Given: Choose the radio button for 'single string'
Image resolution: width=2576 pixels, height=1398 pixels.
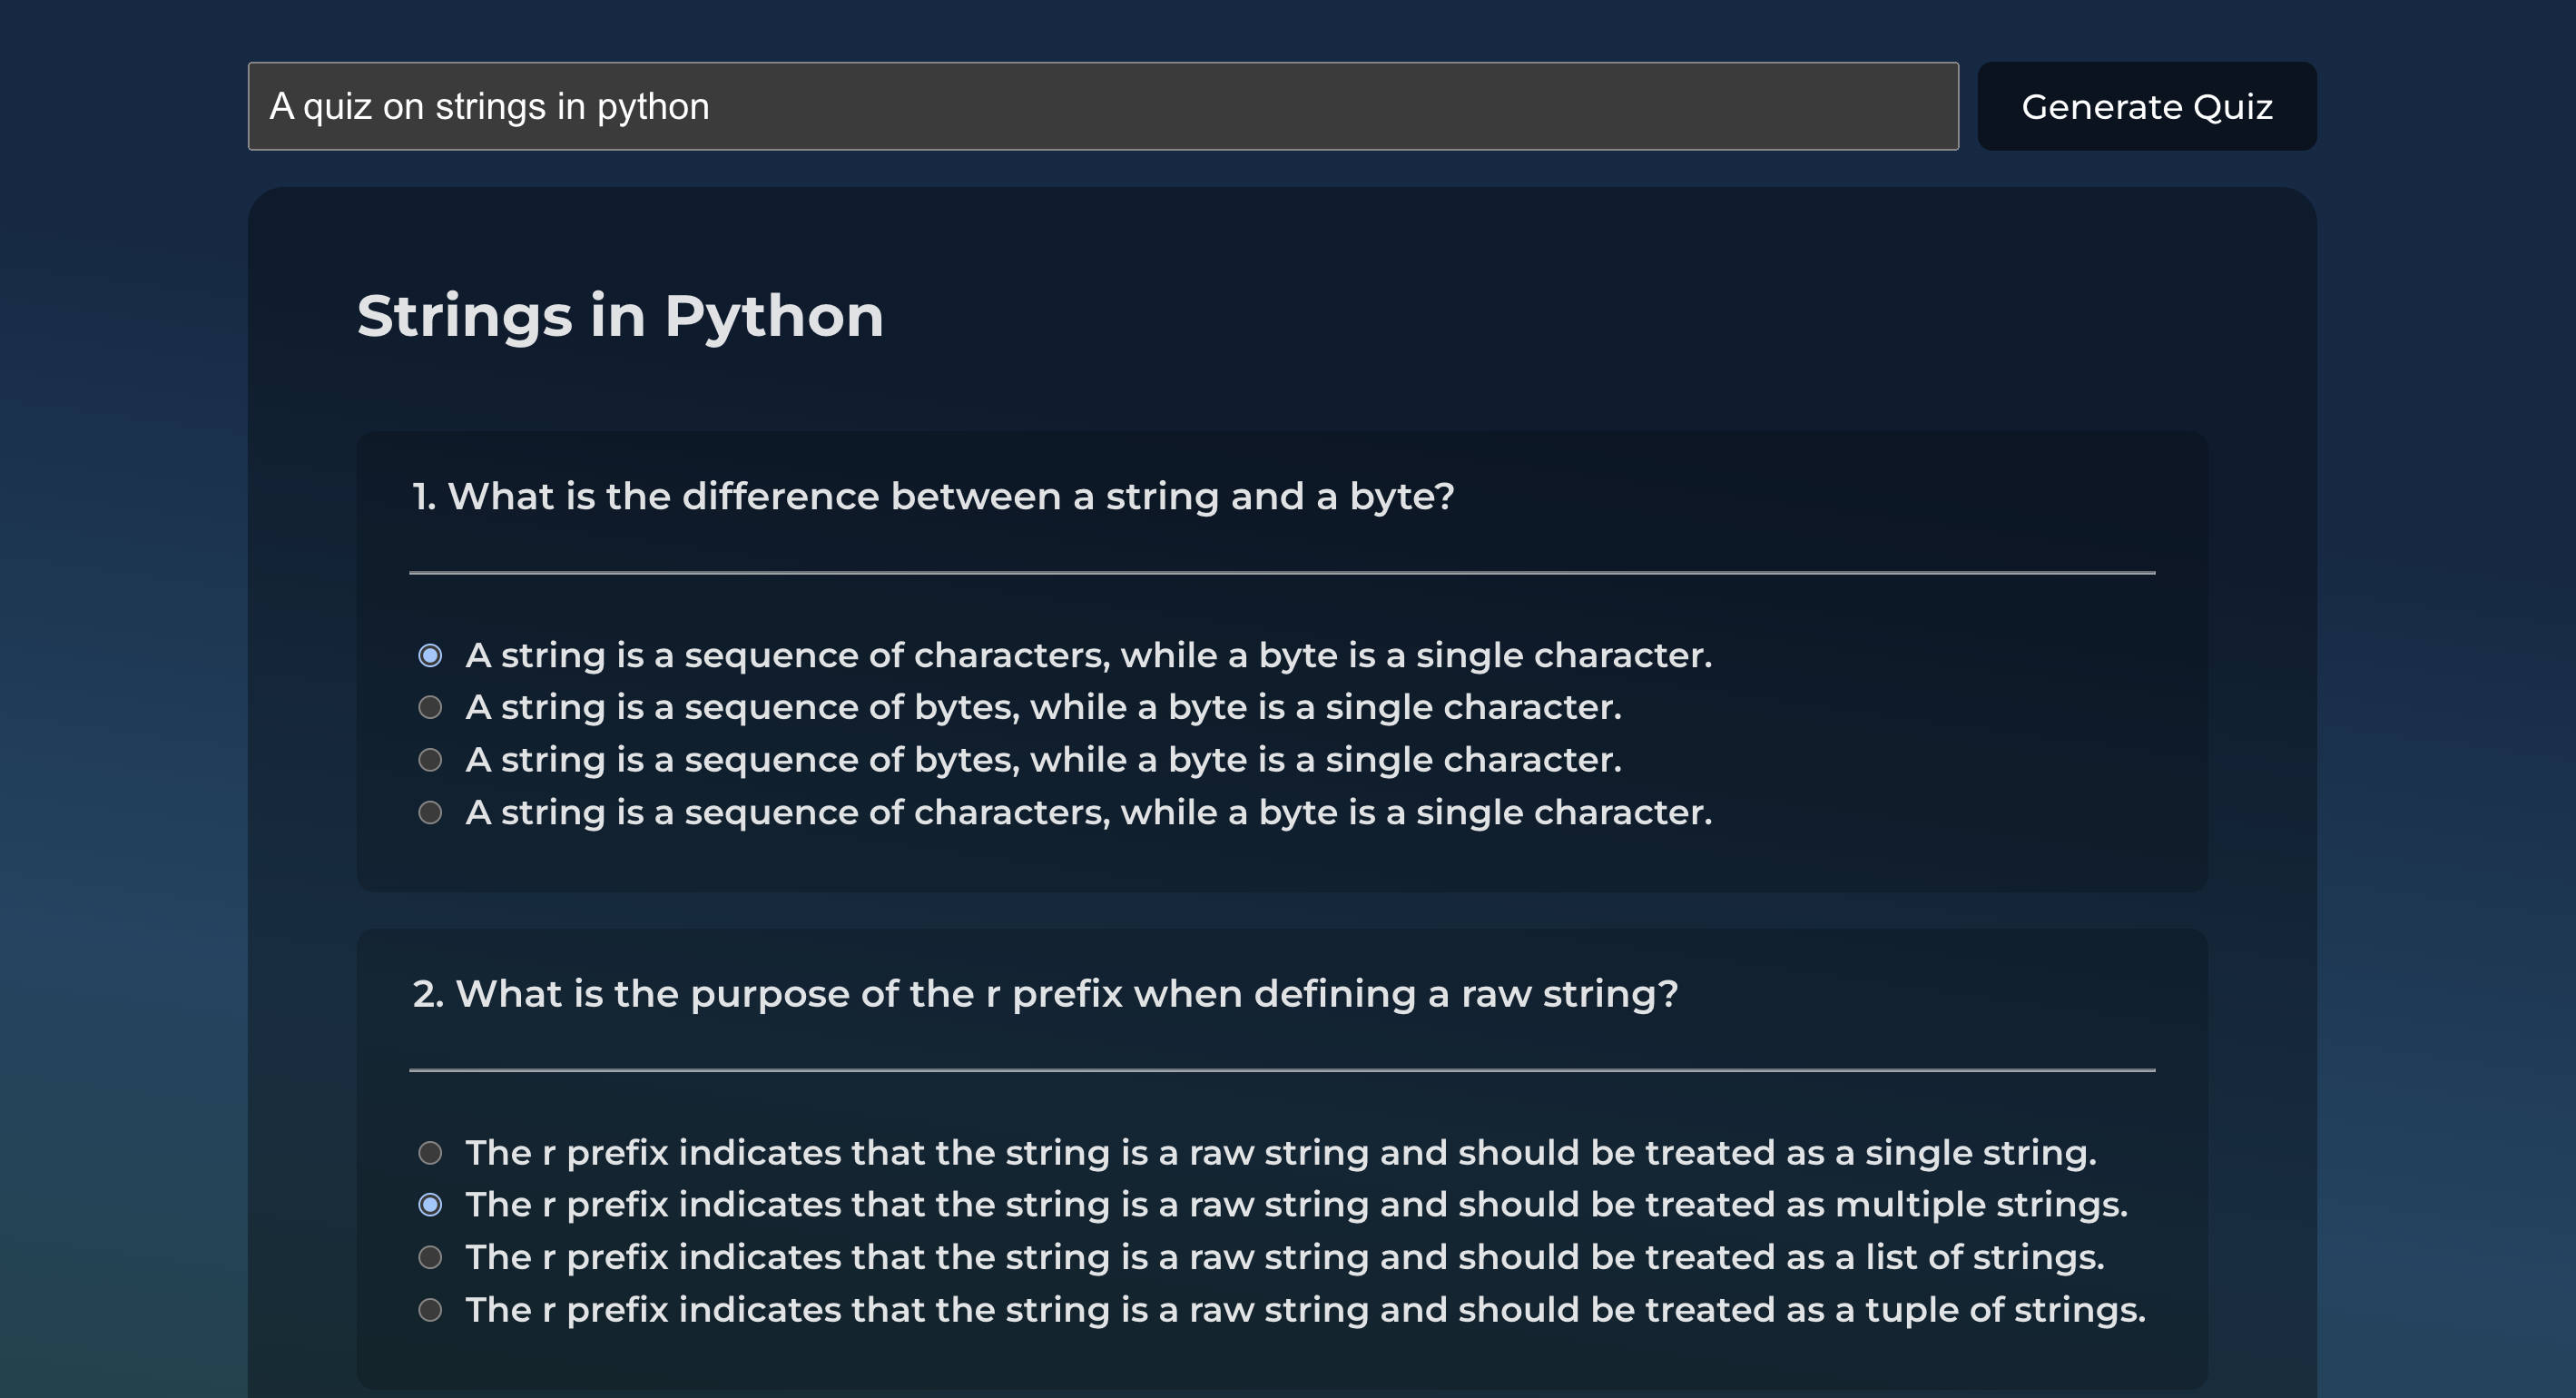Looking at the screenshot, I should pos(430,1153).
